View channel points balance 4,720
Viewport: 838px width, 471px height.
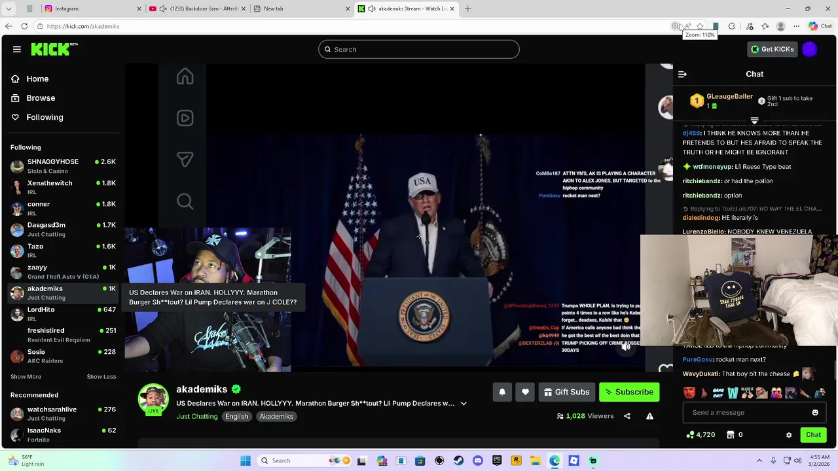tap(701, 435)
